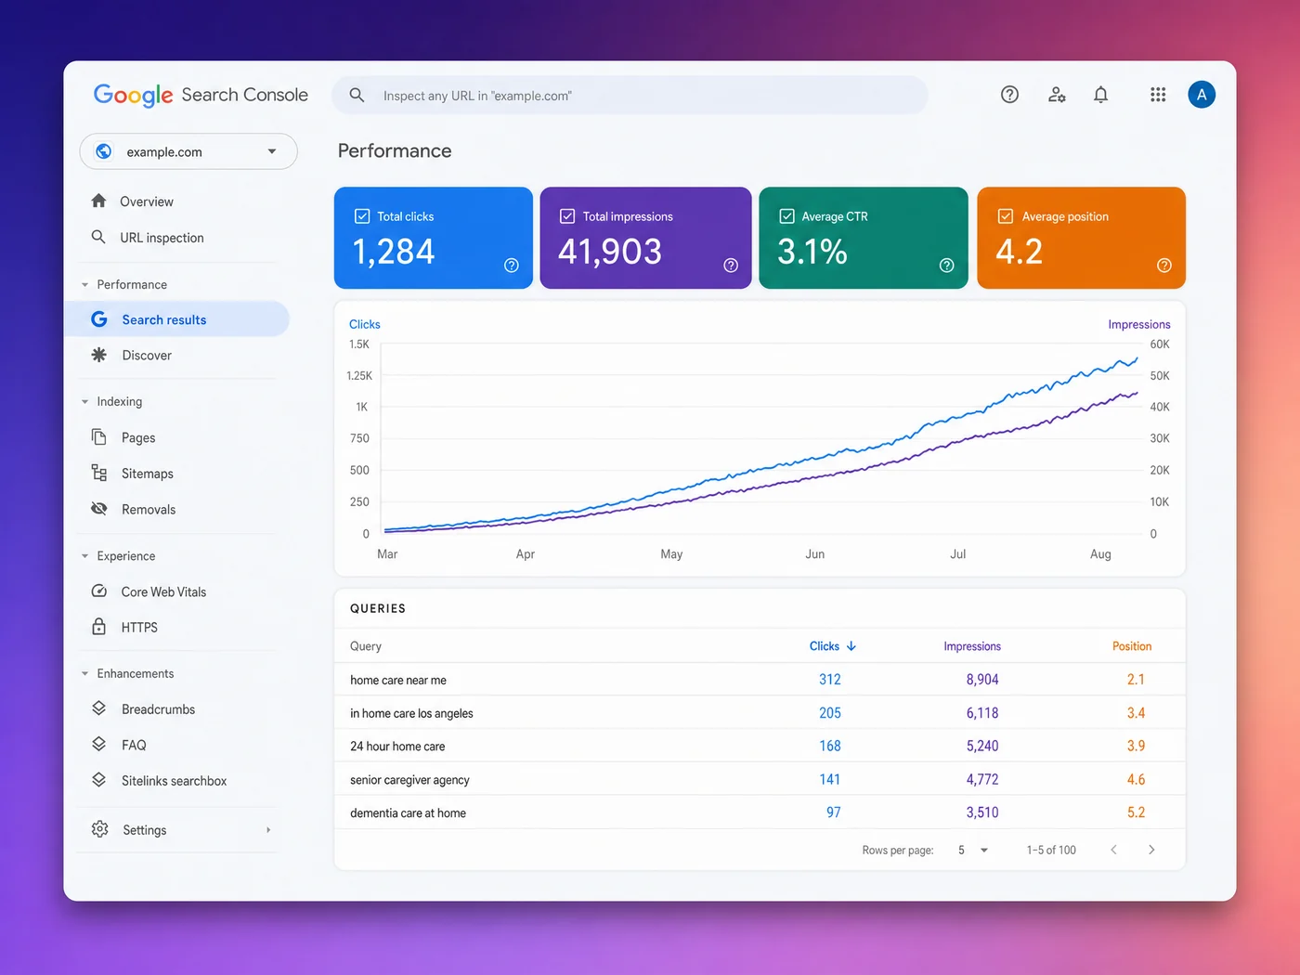Click help icon on Total impressions card

tap(731, 266)
